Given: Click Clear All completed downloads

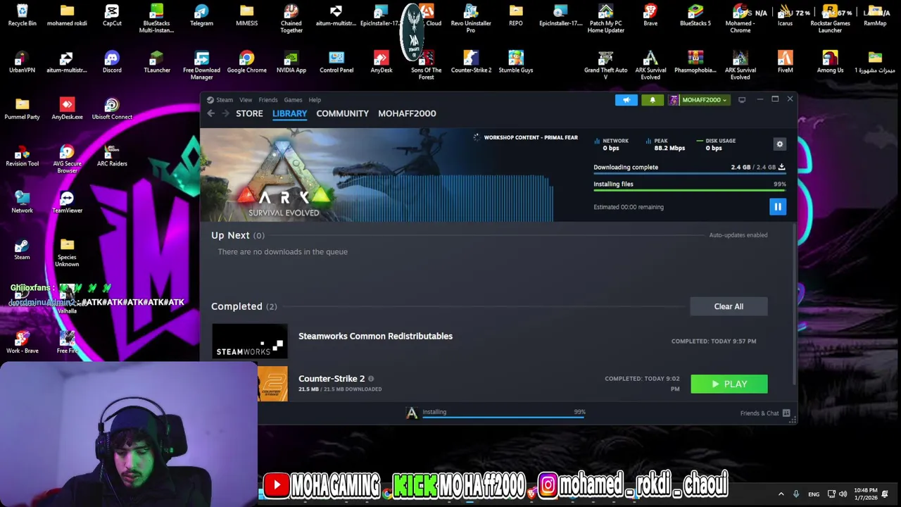Looking at the screenshot, I should point(729,306).
